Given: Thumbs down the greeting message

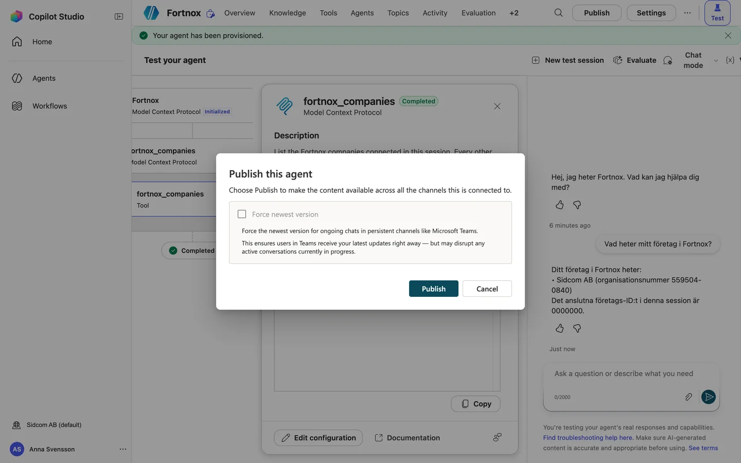Looking at the screenshot, I should 577,205.
